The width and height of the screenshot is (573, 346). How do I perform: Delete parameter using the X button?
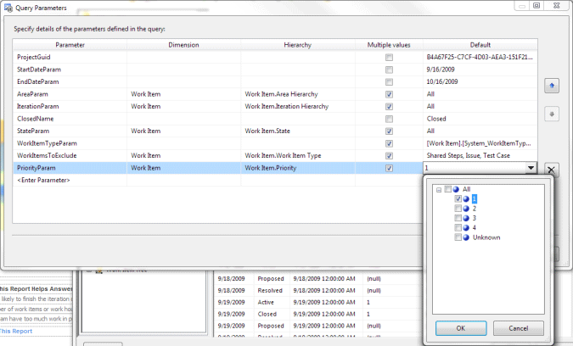[551, 170]
